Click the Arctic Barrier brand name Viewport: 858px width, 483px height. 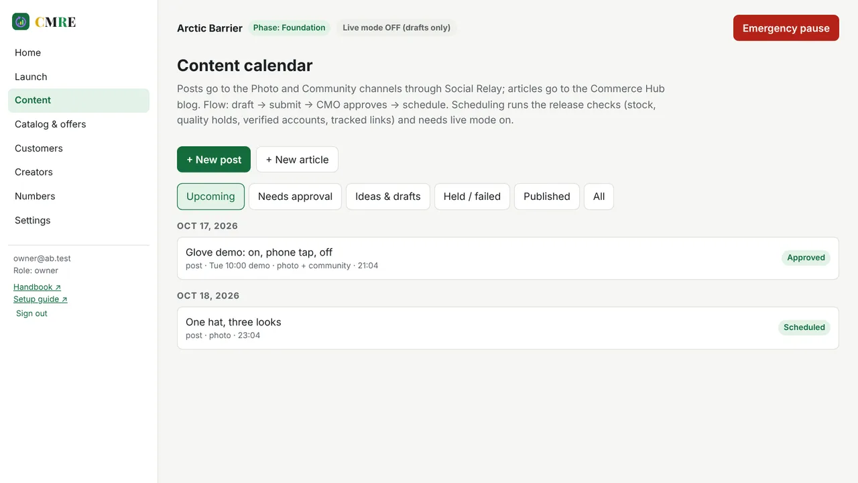(210, 28)
